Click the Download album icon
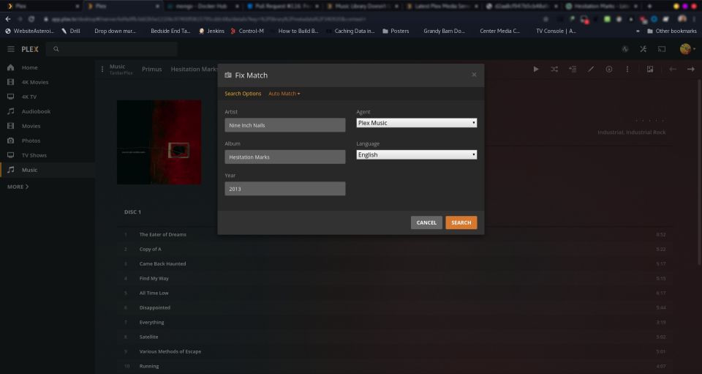The image size is (702, 374). click(x=609, y=69)
